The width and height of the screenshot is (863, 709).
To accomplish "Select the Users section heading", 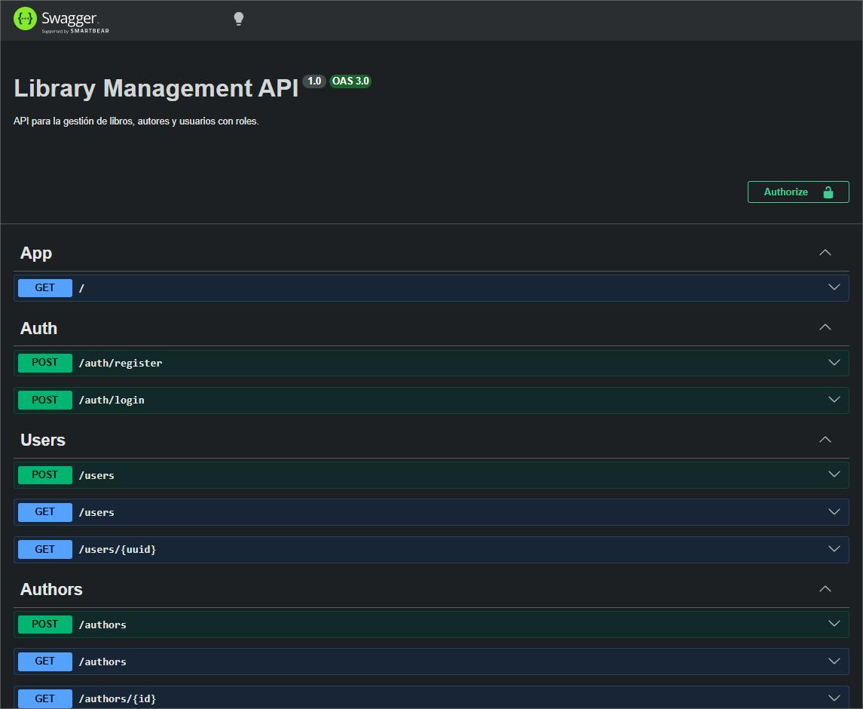I will tap(43, 440).
